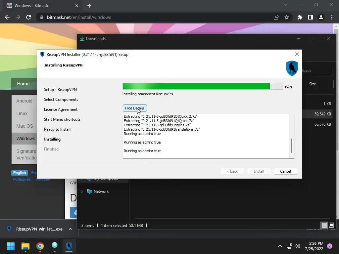The width and height of the screenshot is (339, 254).
Task: Click the site lock icon in address bar
Action: point(42,17)
